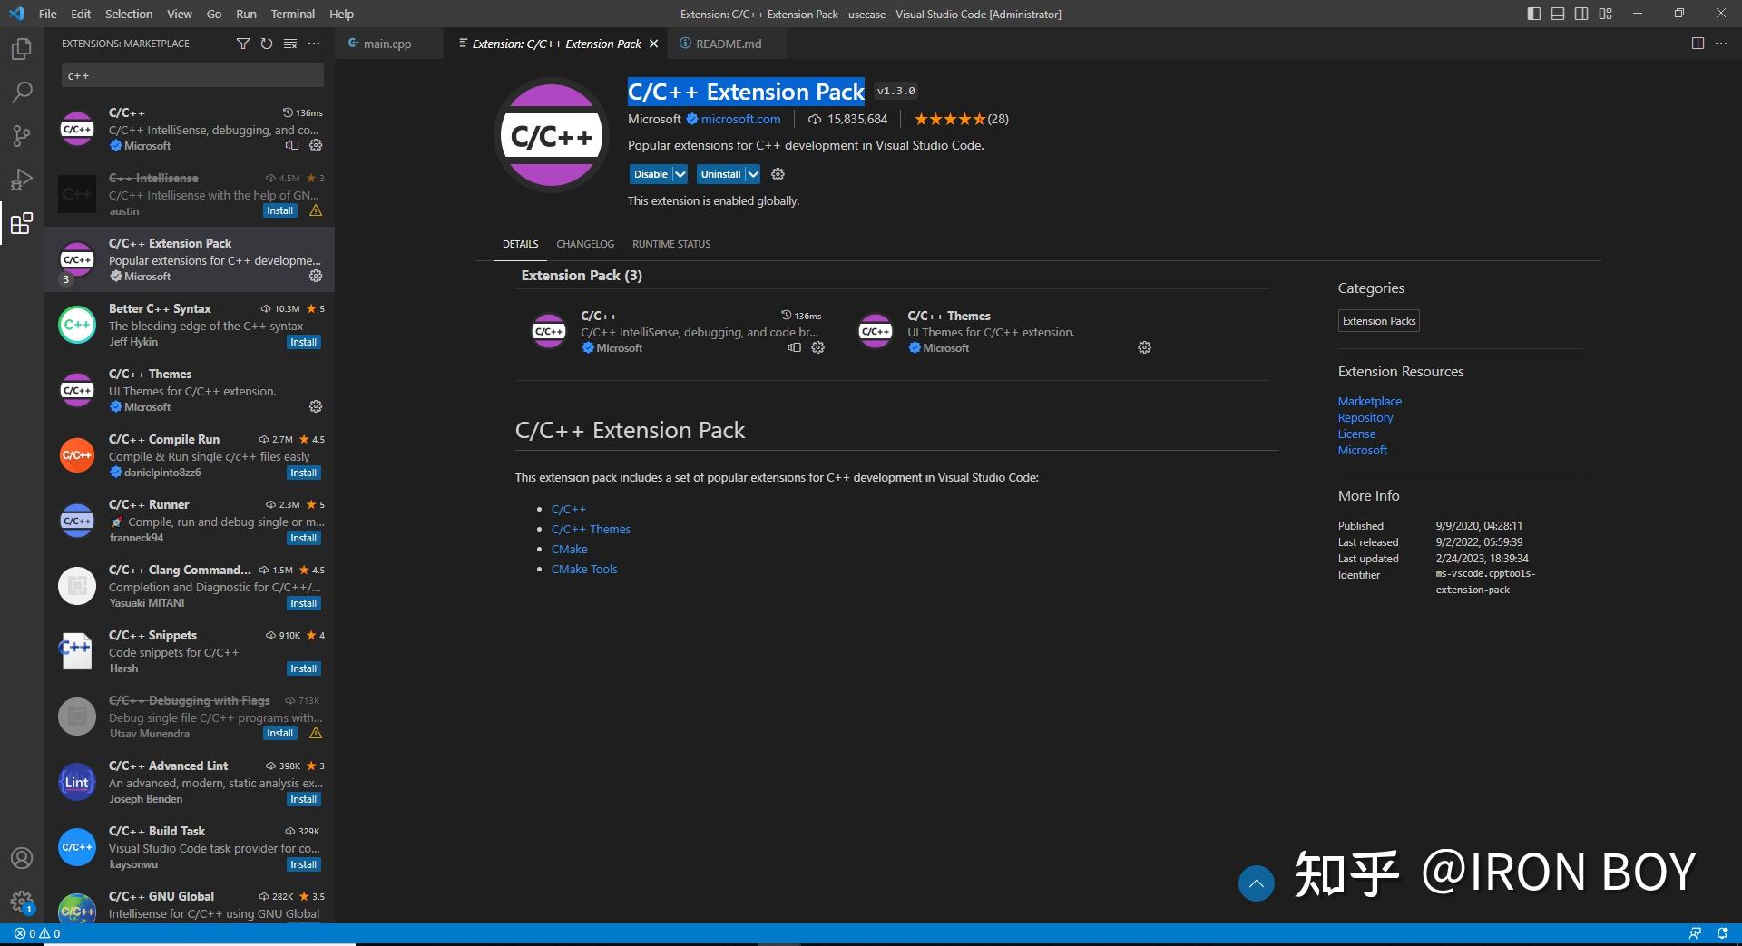
Task: Open the manage gear on the extension page
Action: pos(777,174)
